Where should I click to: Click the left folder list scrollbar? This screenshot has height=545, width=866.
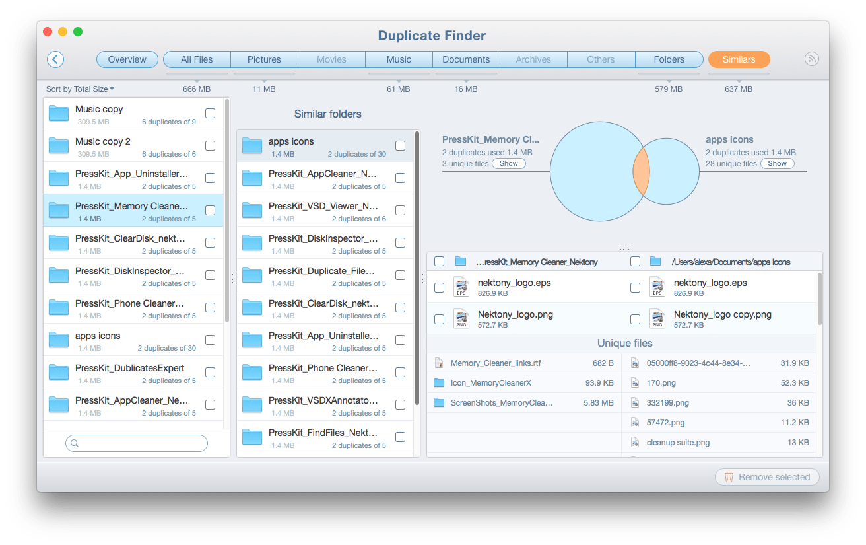[x=226, y=211]
